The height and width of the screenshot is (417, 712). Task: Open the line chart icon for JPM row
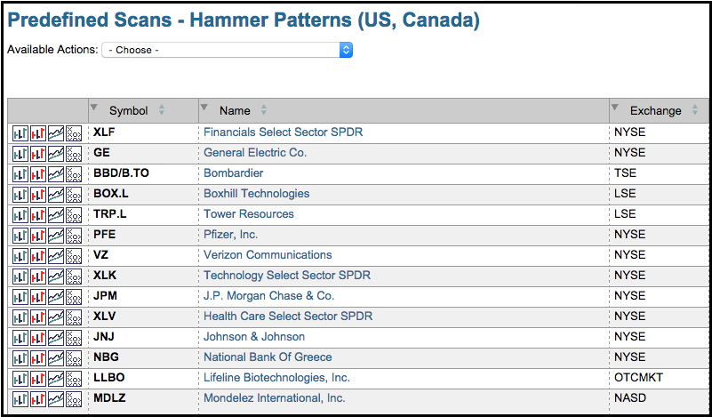(x=56, y=296)
